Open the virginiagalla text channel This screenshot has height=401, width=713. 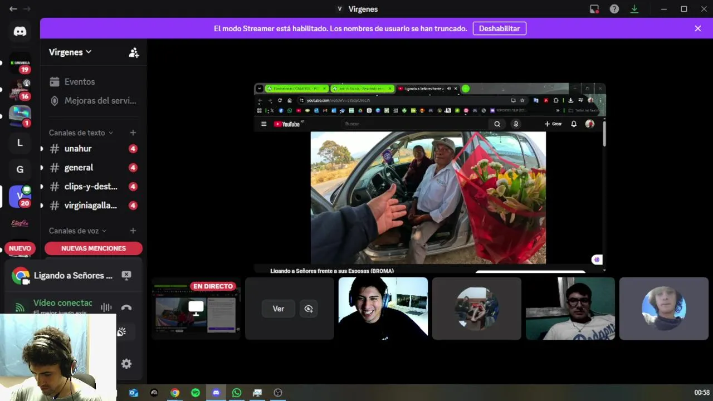pos(92,206)
